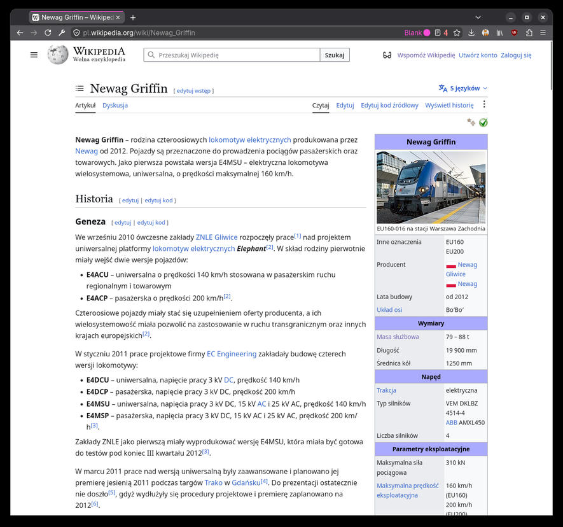Image resolution: width=563 pixels, height=527 pixels.
Task: Open the Edytuj tab
Action: (x=345, y=105)
